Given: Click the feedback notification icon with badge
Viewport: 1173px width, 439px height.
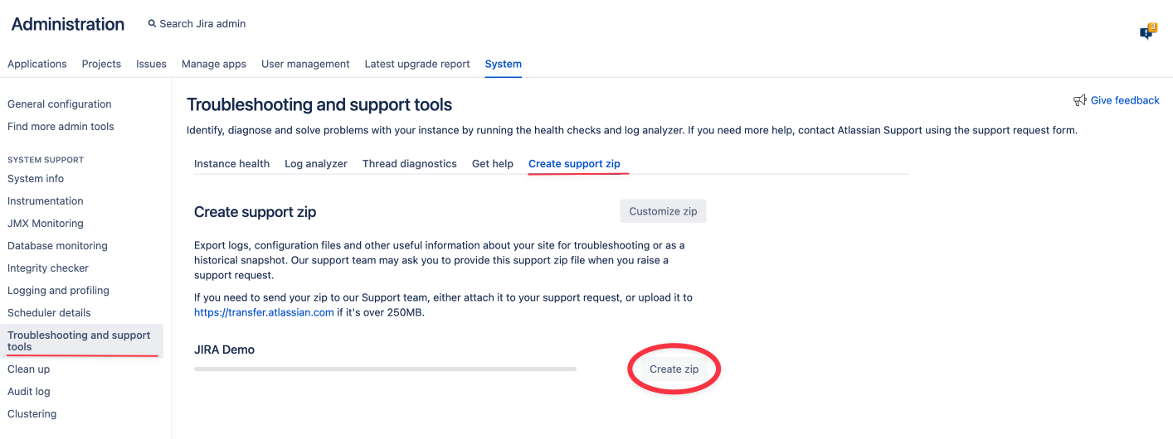Looking at the screenshot, I should click(1147, 32).
